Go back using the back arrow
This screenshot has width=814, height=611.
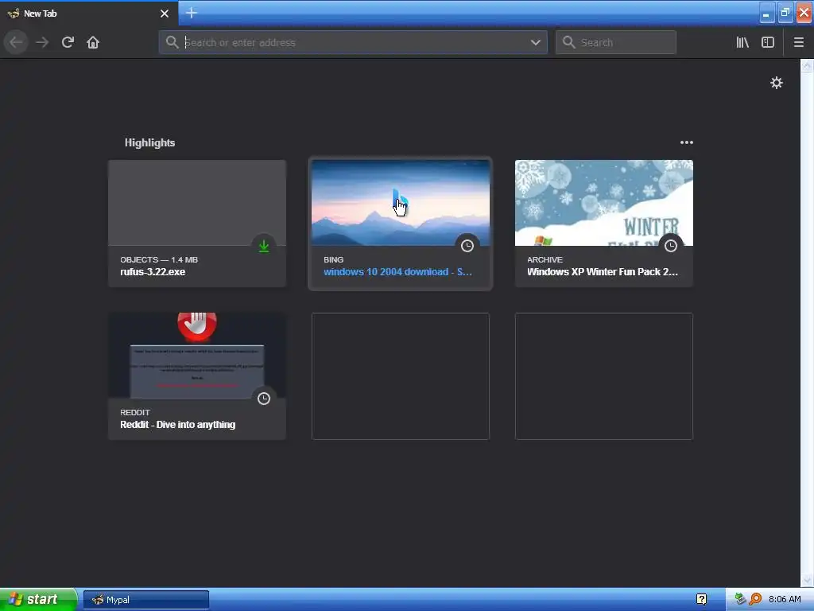(16, 42)
